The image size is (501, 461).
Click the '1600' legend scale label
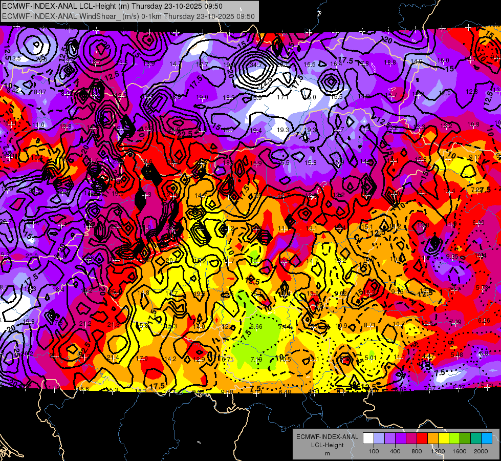pos(460,451)
